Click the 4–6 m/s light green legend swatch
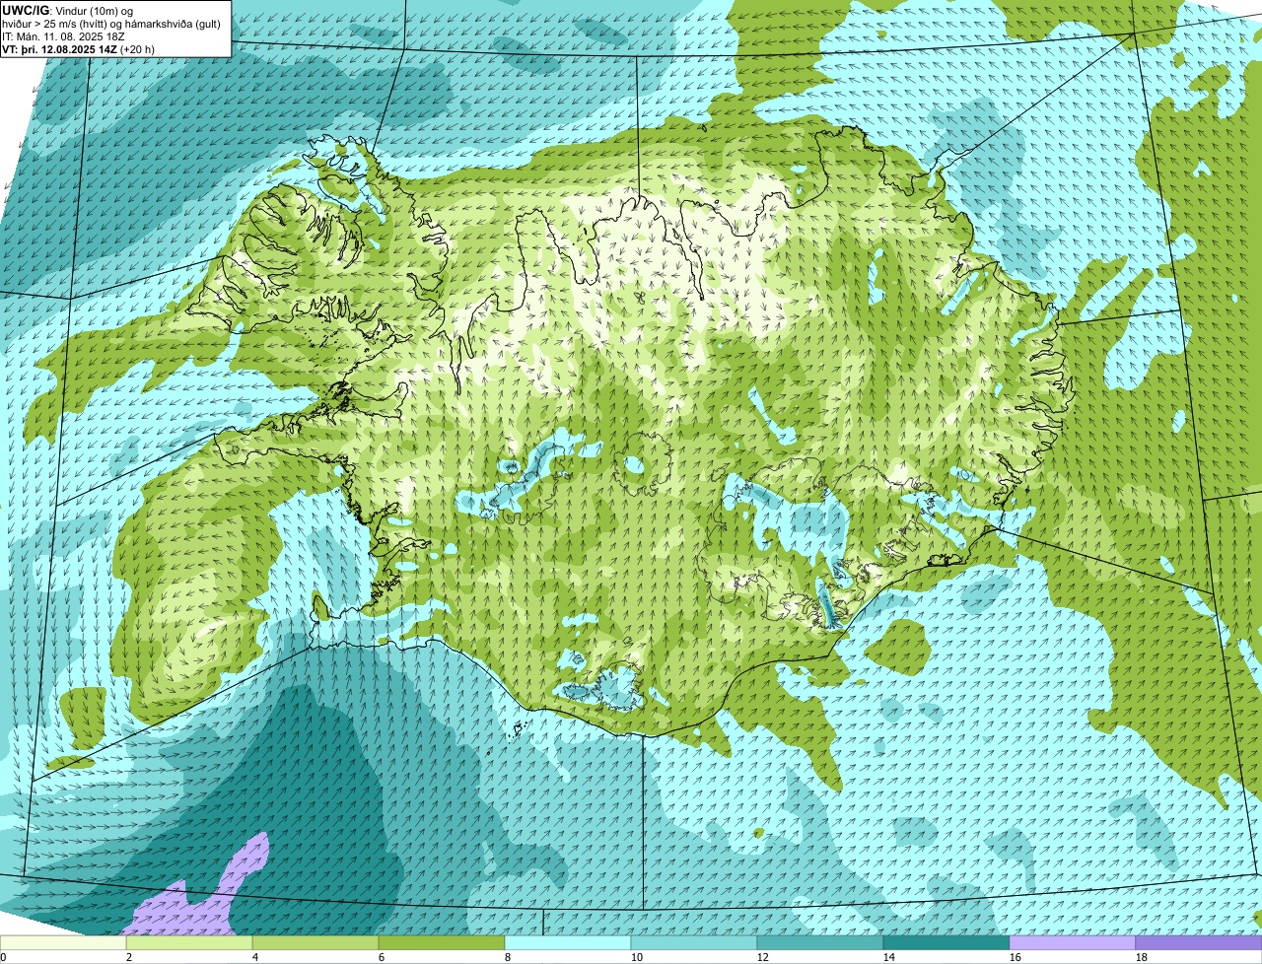The width and height of the screenshot is (1262, 964). pos(315,943)
